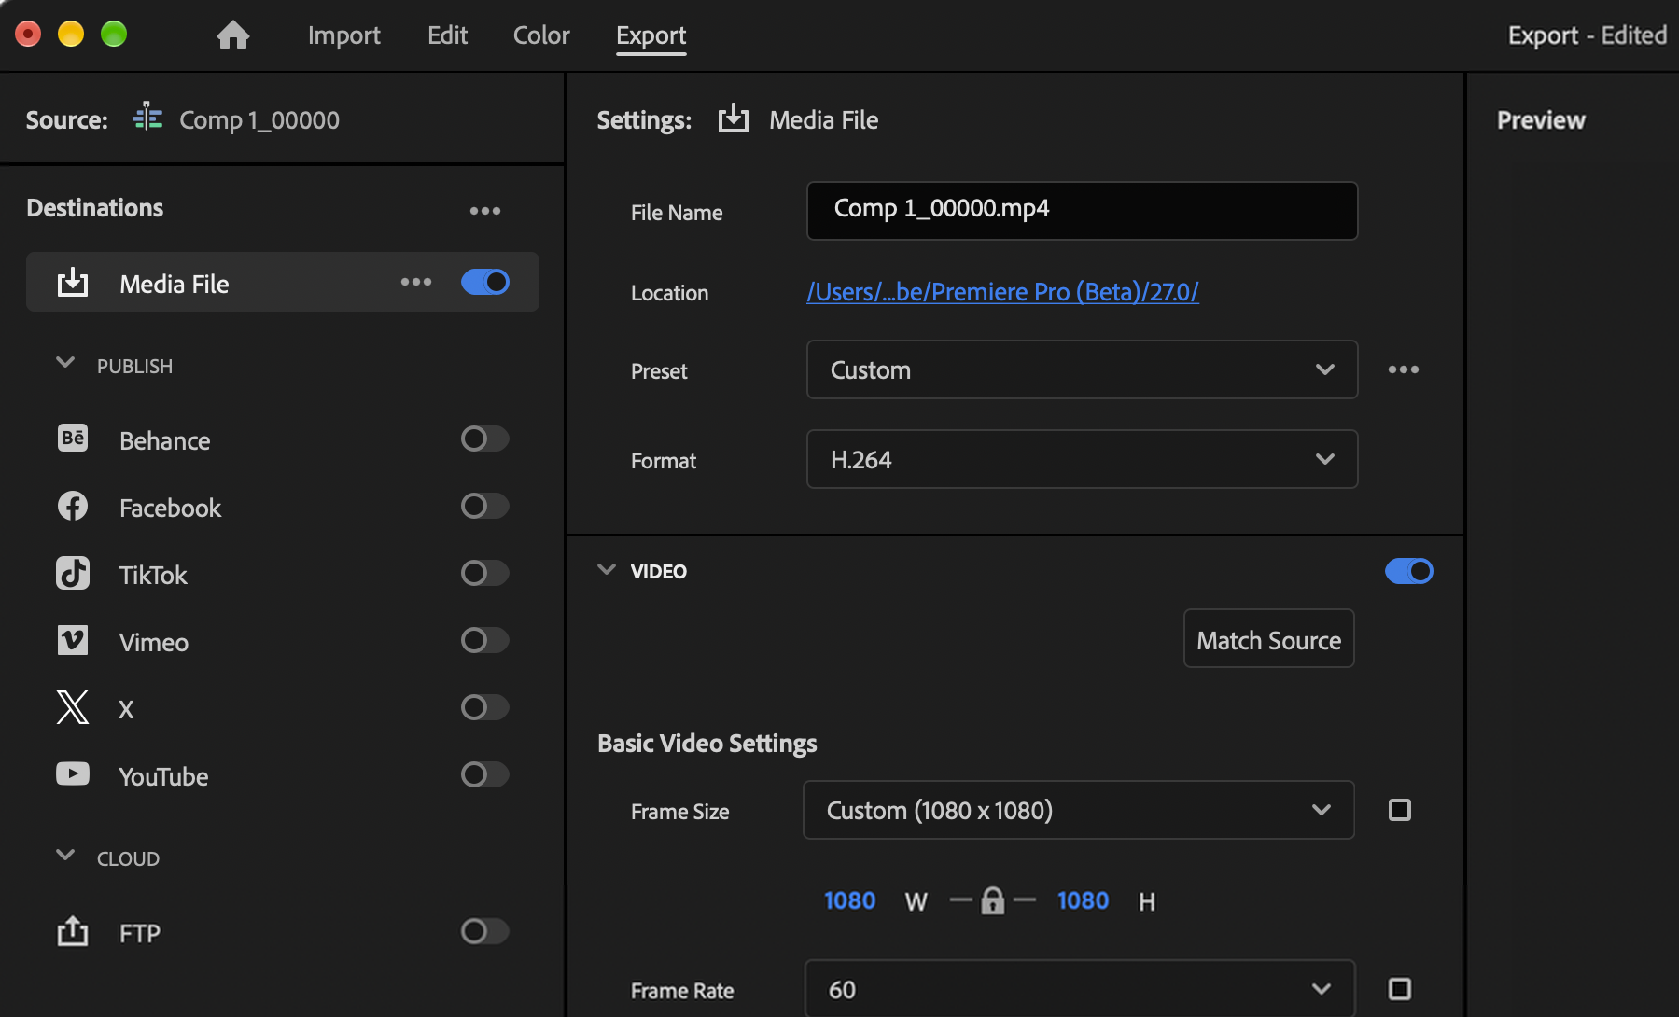Screen dimensions: 1679x1017
Task: Enable the FTP upload toggle
Action: [x=485, y=931]
